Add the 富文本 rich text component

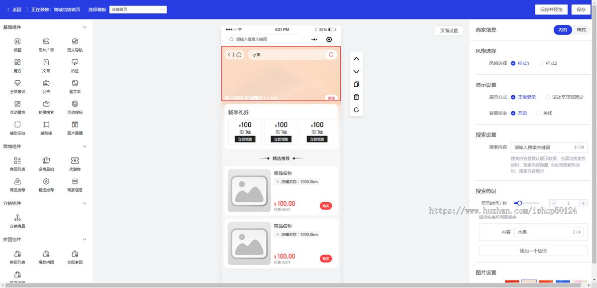[75, 87]
